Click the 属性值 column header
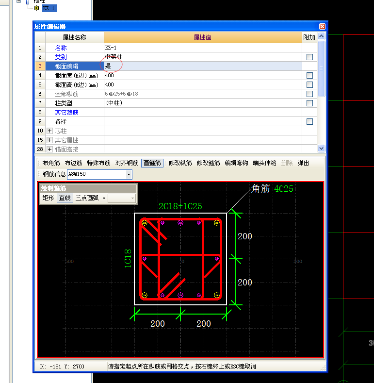This screenshot has height=383, width=374. tap(203, 37)
